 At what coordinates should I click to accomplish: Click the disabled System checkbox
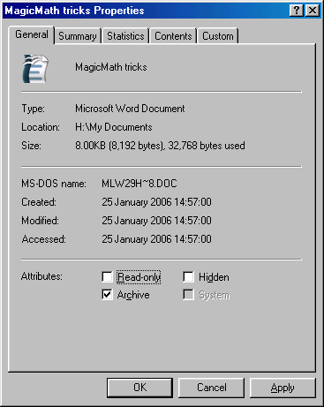(188, 295)
